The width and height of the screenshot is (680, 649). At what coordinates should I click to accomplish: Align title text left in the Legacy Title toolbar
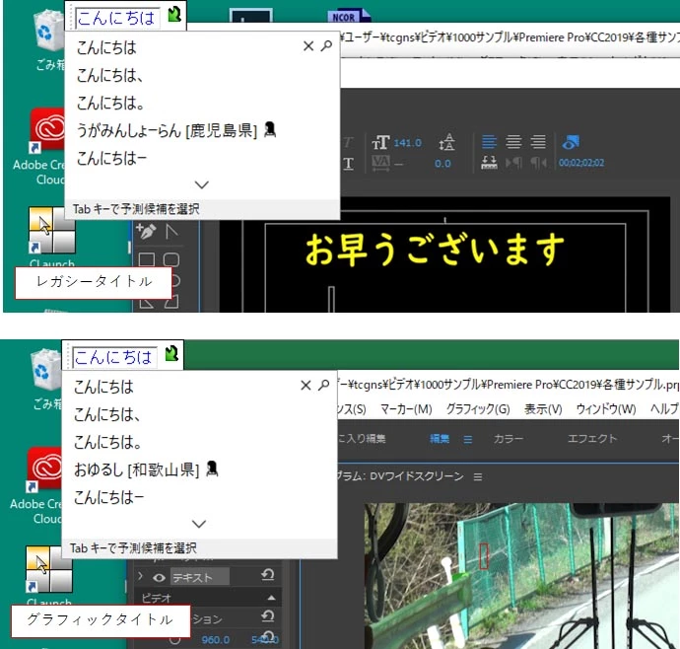489,142
